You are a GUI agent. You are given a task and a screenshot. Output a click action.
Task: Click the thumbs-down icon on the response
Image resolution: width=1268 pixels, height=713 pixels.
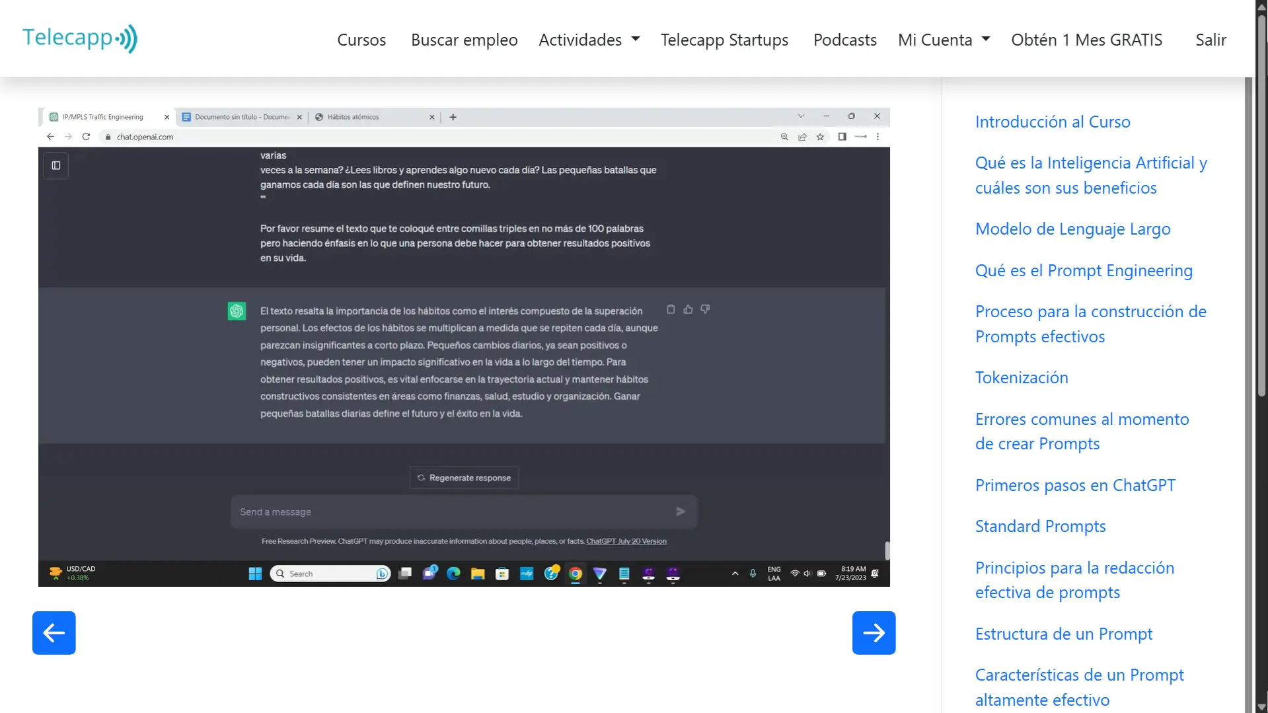point(705,309)
